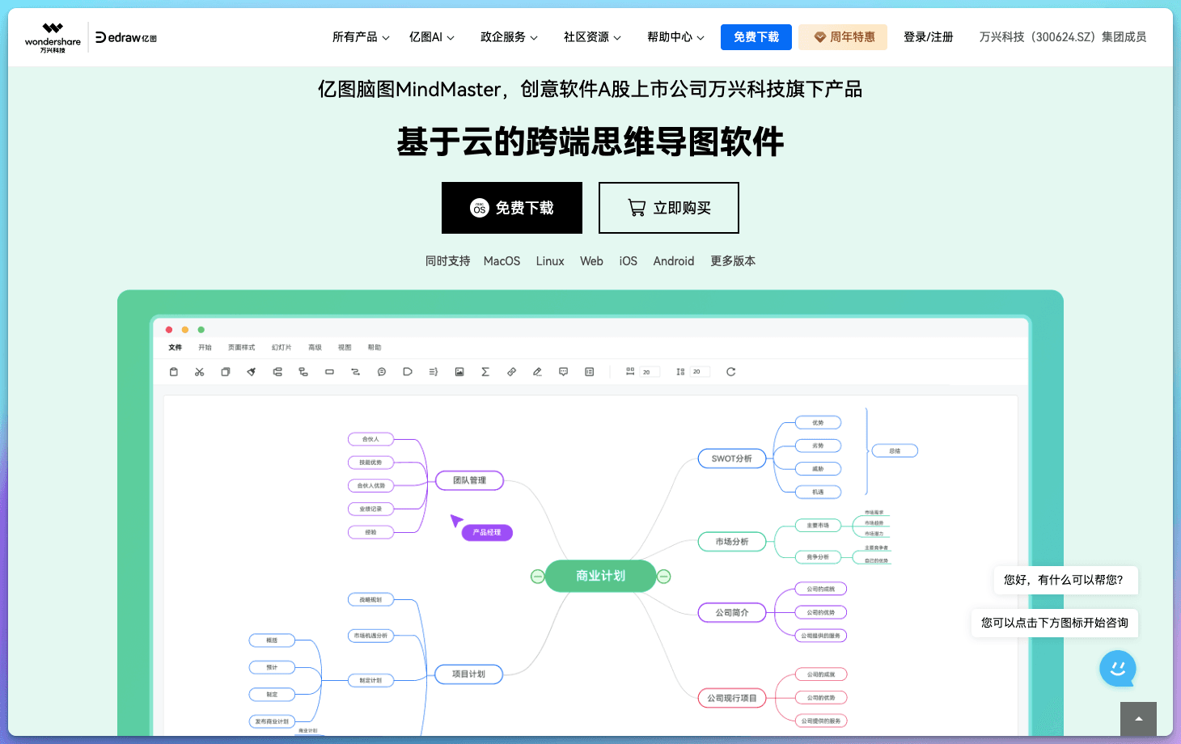Click the relationship line icon
This screenshot has width=1181, height=744.
pyautogui.click(x=355, y=372)
